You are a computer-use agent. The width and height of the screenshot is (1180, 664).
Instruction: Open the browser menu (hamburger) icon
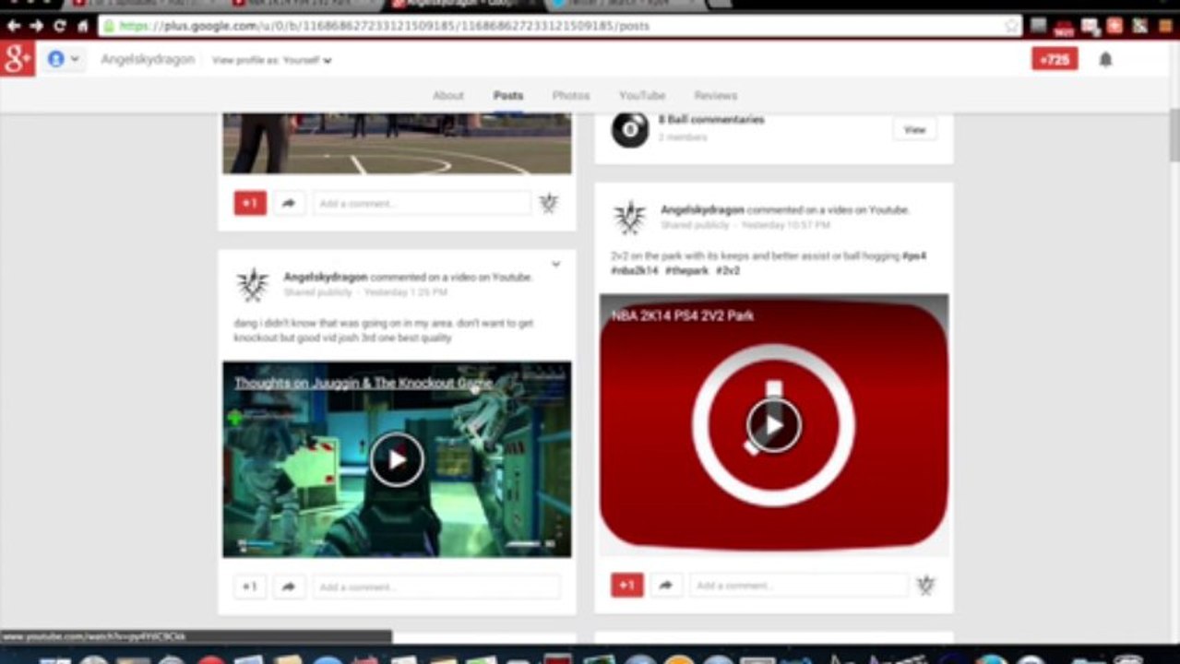click(1167, 26)
